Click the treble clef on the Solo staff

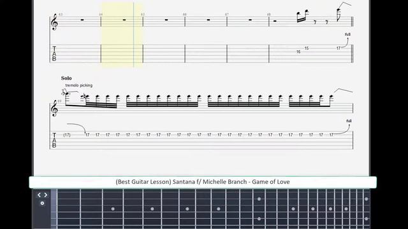coord(54,108)
